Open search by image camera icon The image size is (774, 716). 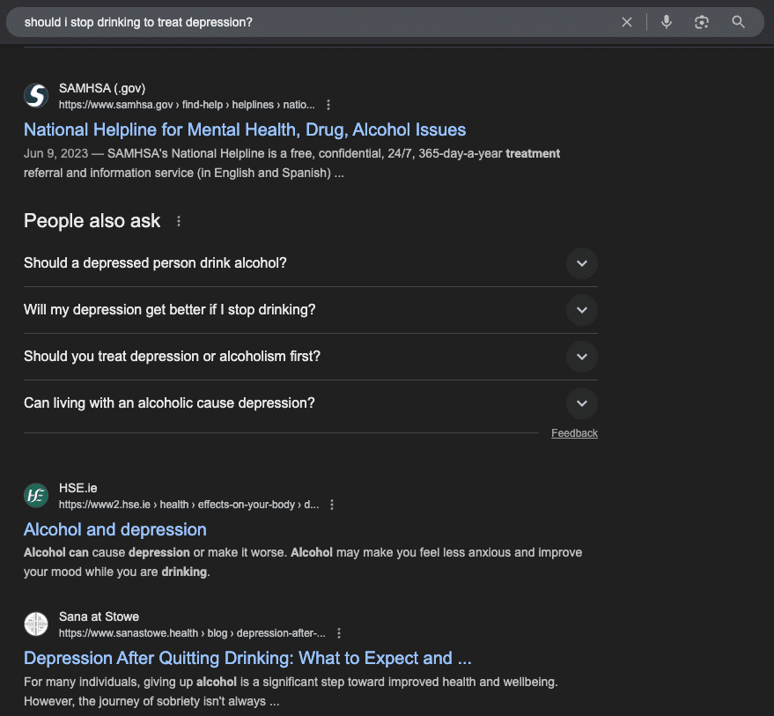coord(702,22)
